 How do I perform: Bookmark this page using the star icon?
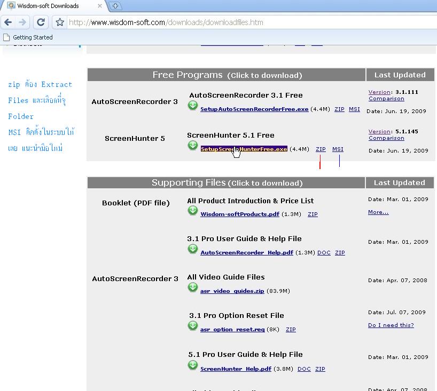(x=60, y=22)
